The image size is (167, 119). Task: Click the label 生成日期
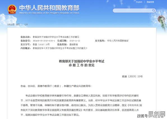click(62, 41)
